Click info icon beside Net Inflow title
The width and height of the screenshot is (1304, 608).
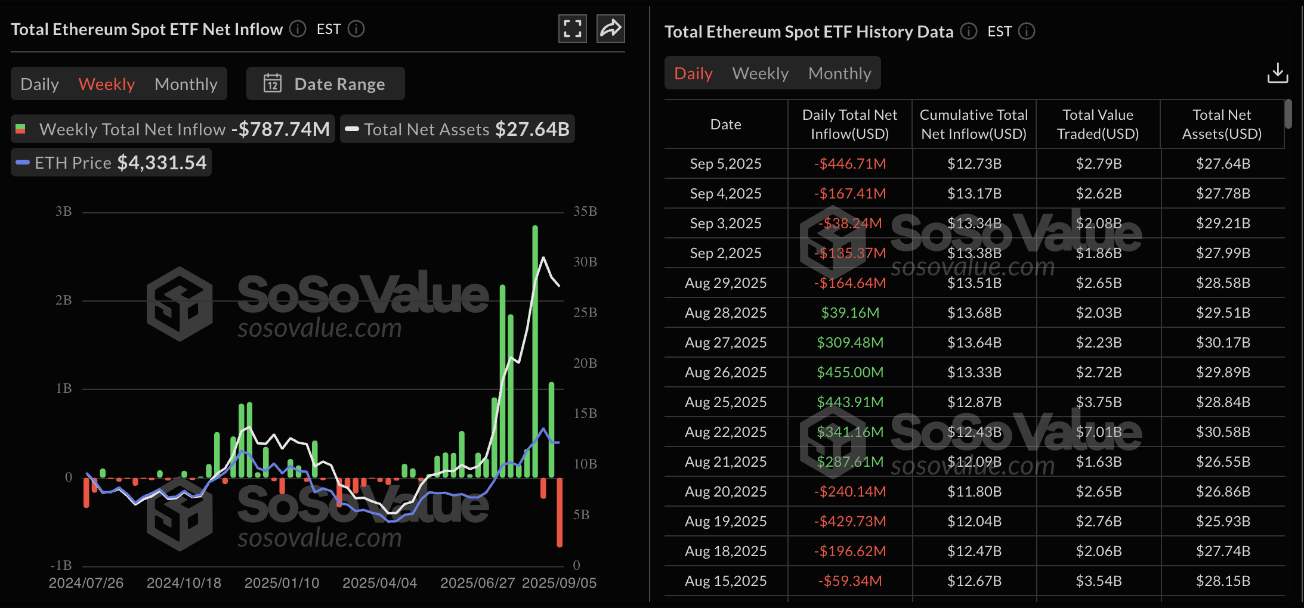click(x=298, y=29)
